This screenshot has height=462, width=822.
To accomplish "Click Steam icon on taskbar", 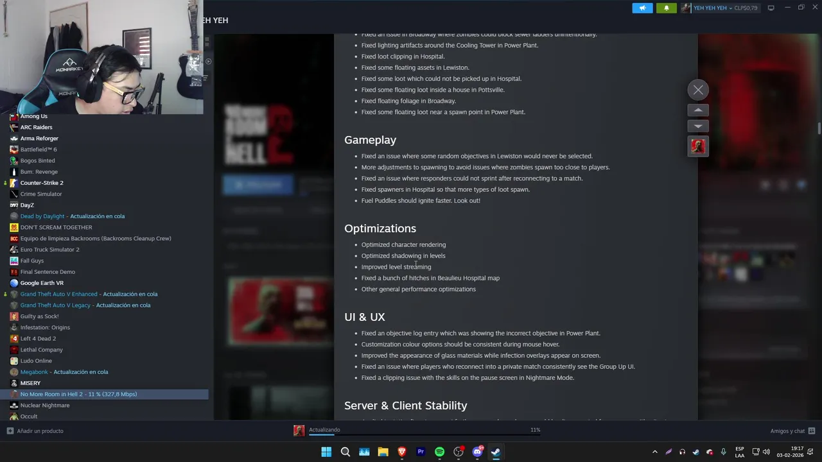I will pos(496,452).
